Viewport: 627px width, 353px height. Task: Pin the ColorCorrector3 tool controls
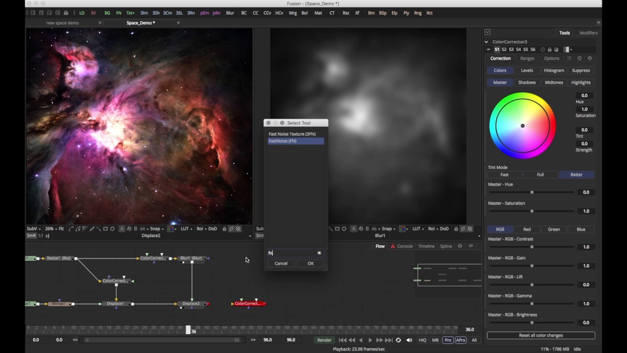pyautogui.click(x=488, y=50)
